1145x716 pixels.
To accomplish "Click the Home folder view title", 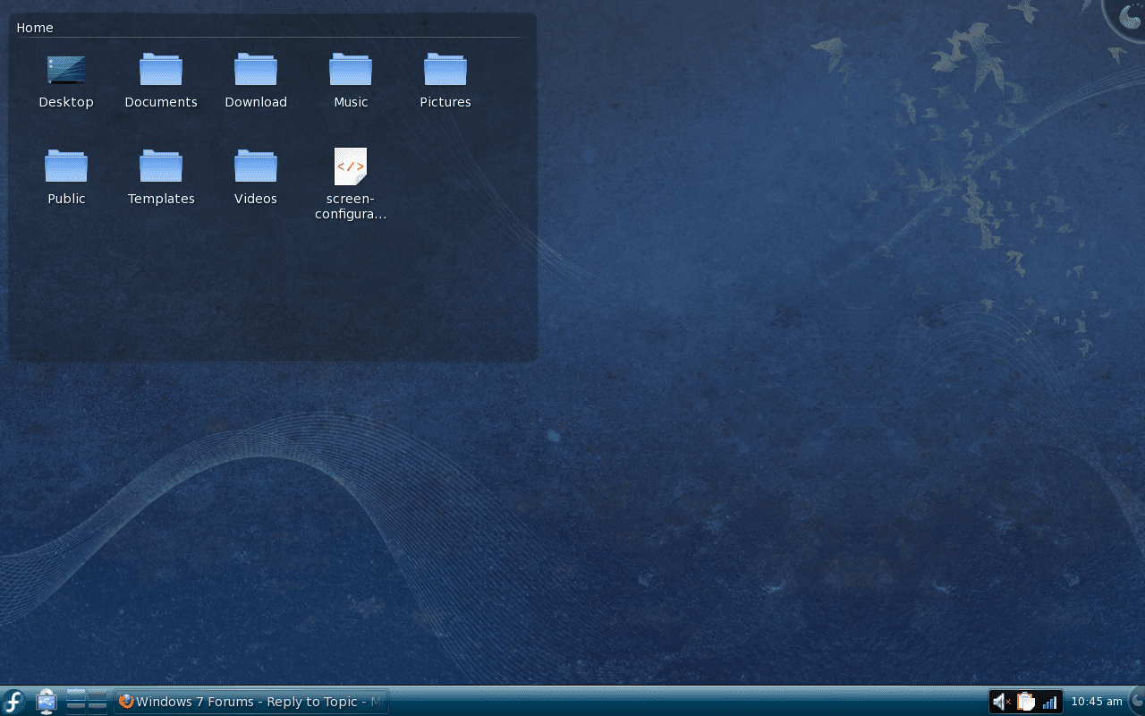I will [x=35, y=28].
